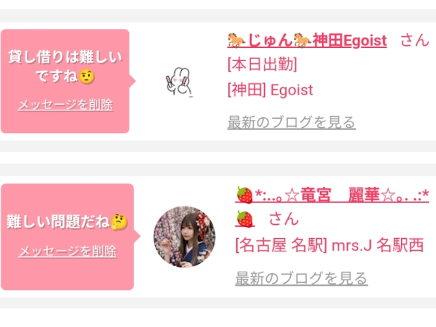The height and width of the screenshot is (327, 436).
Task: Delete the 難しい問題だね message
Action: point(67,251)
